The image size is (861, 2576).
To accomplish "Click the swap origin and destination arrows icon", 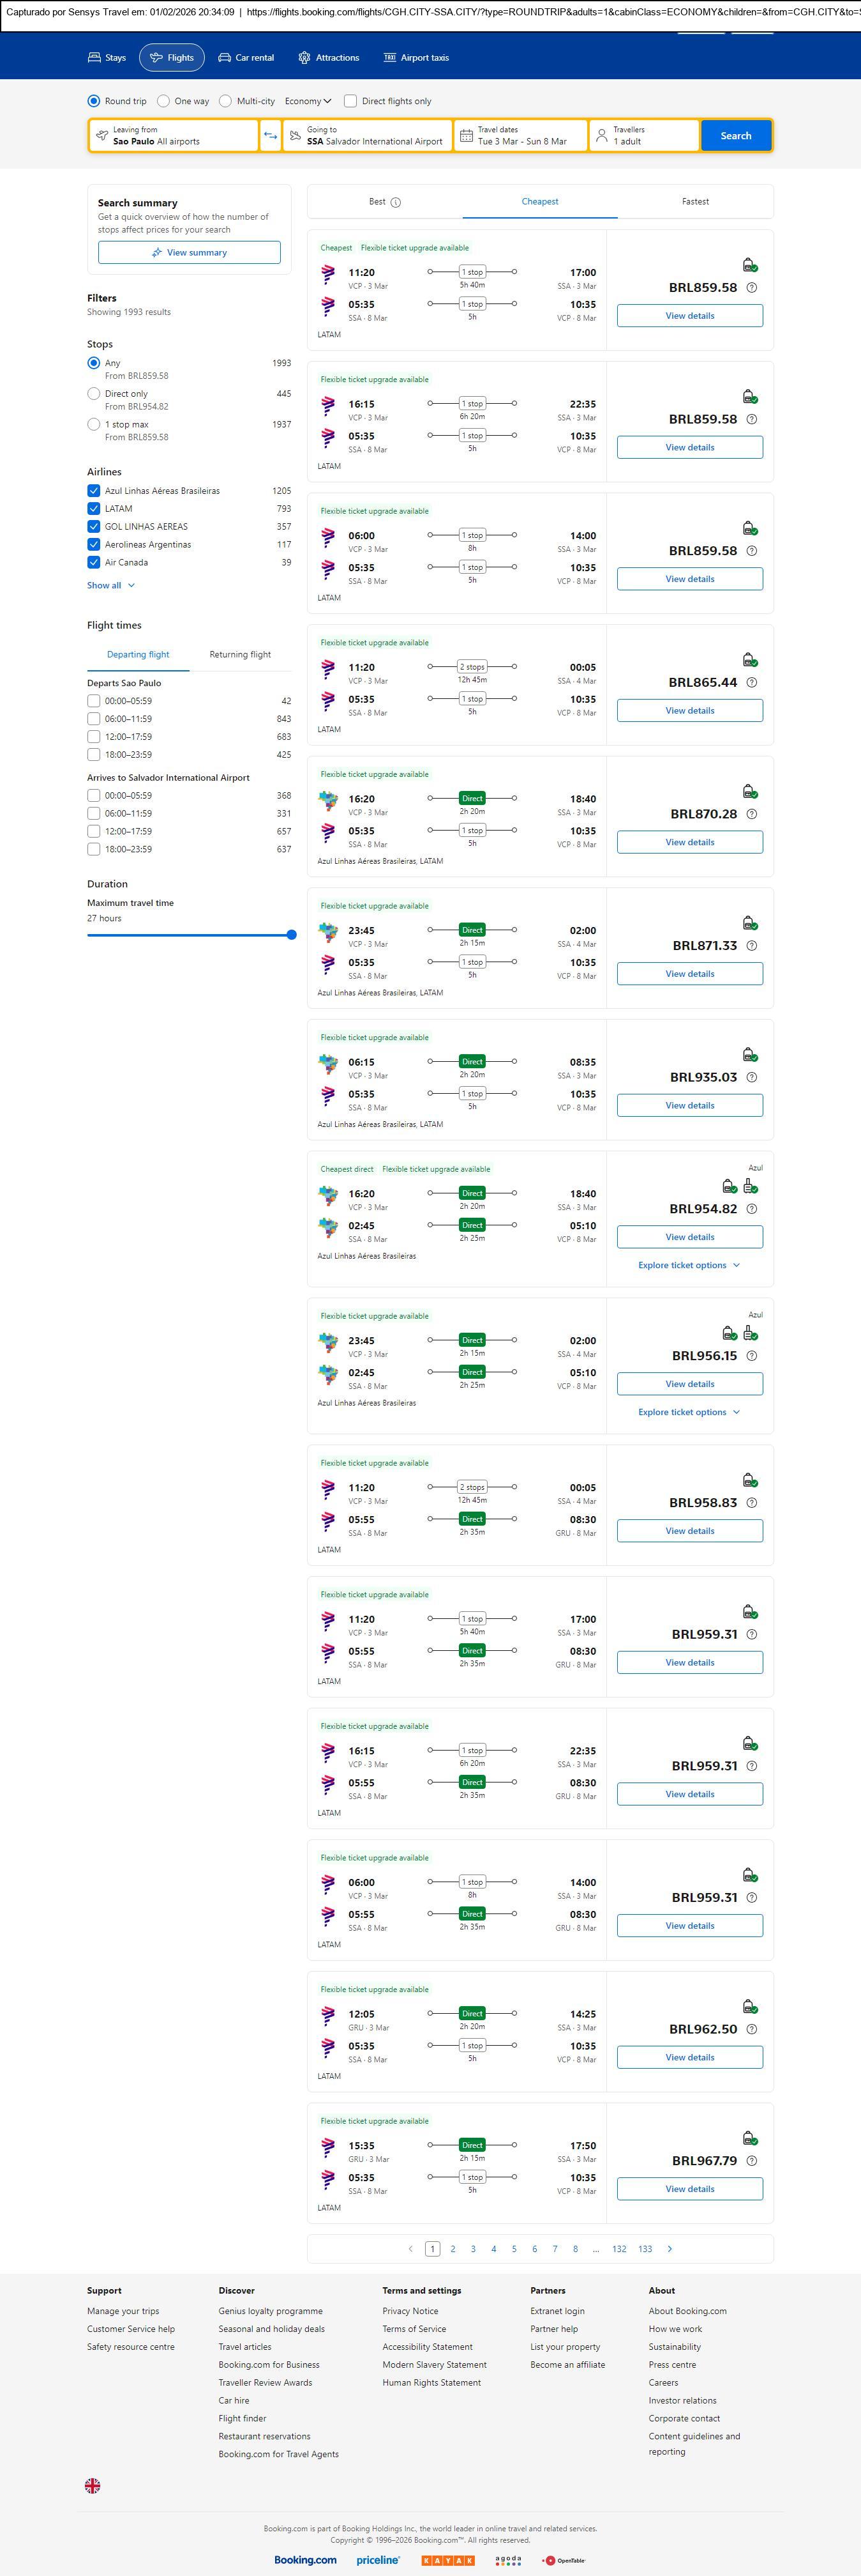I will (271, 136).
